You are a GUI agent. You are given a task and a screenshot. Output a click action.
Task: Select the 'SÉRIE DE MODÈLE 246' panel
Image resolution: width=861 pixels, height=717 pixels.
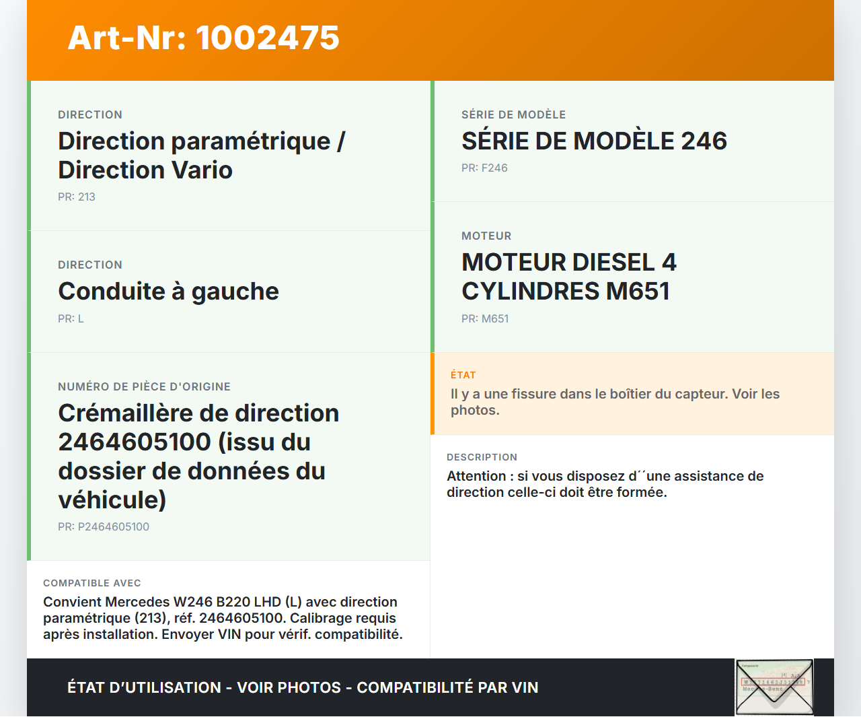(x=632, y=141)
